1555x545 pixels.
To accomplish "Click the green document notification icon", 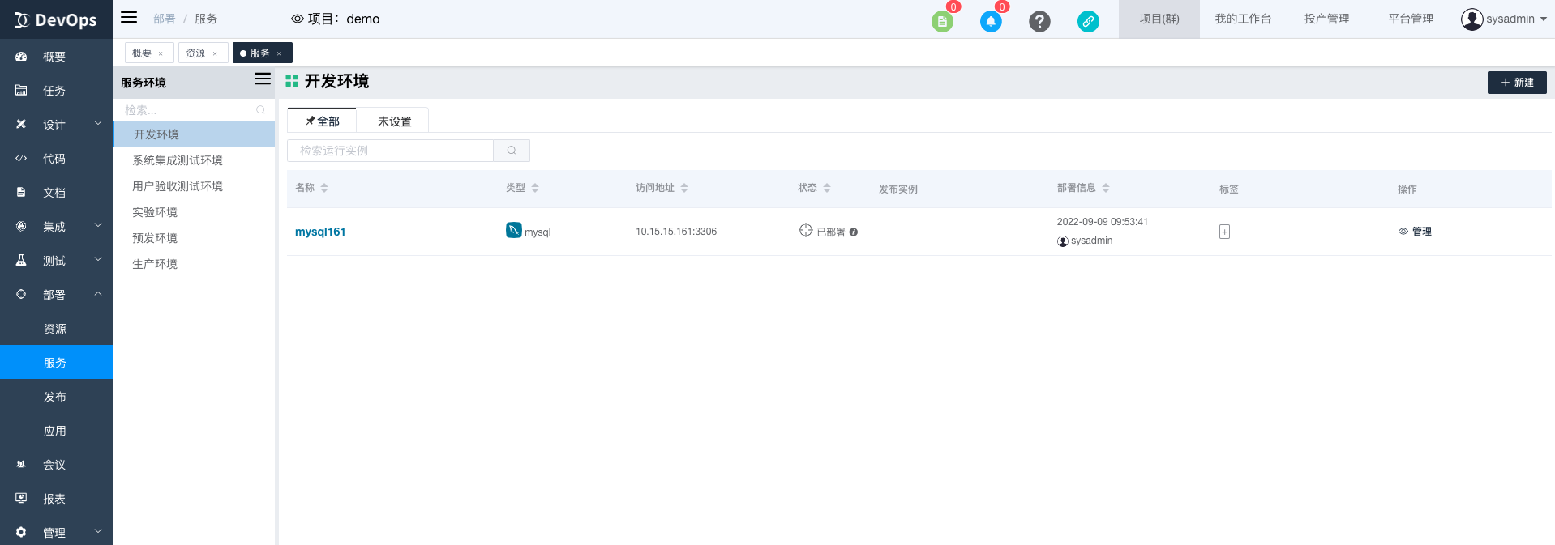I will tap(941, 22).
